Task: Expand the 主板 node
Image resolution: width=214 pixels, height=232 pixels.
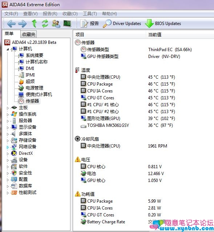Action: coord(8,108)
